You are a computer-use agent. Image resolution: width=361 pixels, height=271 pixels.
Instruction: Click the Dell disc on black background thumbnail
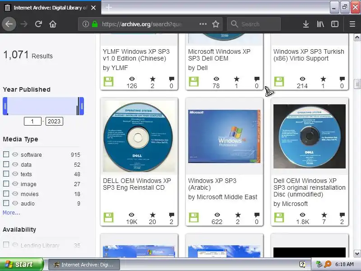coord(310,136)
